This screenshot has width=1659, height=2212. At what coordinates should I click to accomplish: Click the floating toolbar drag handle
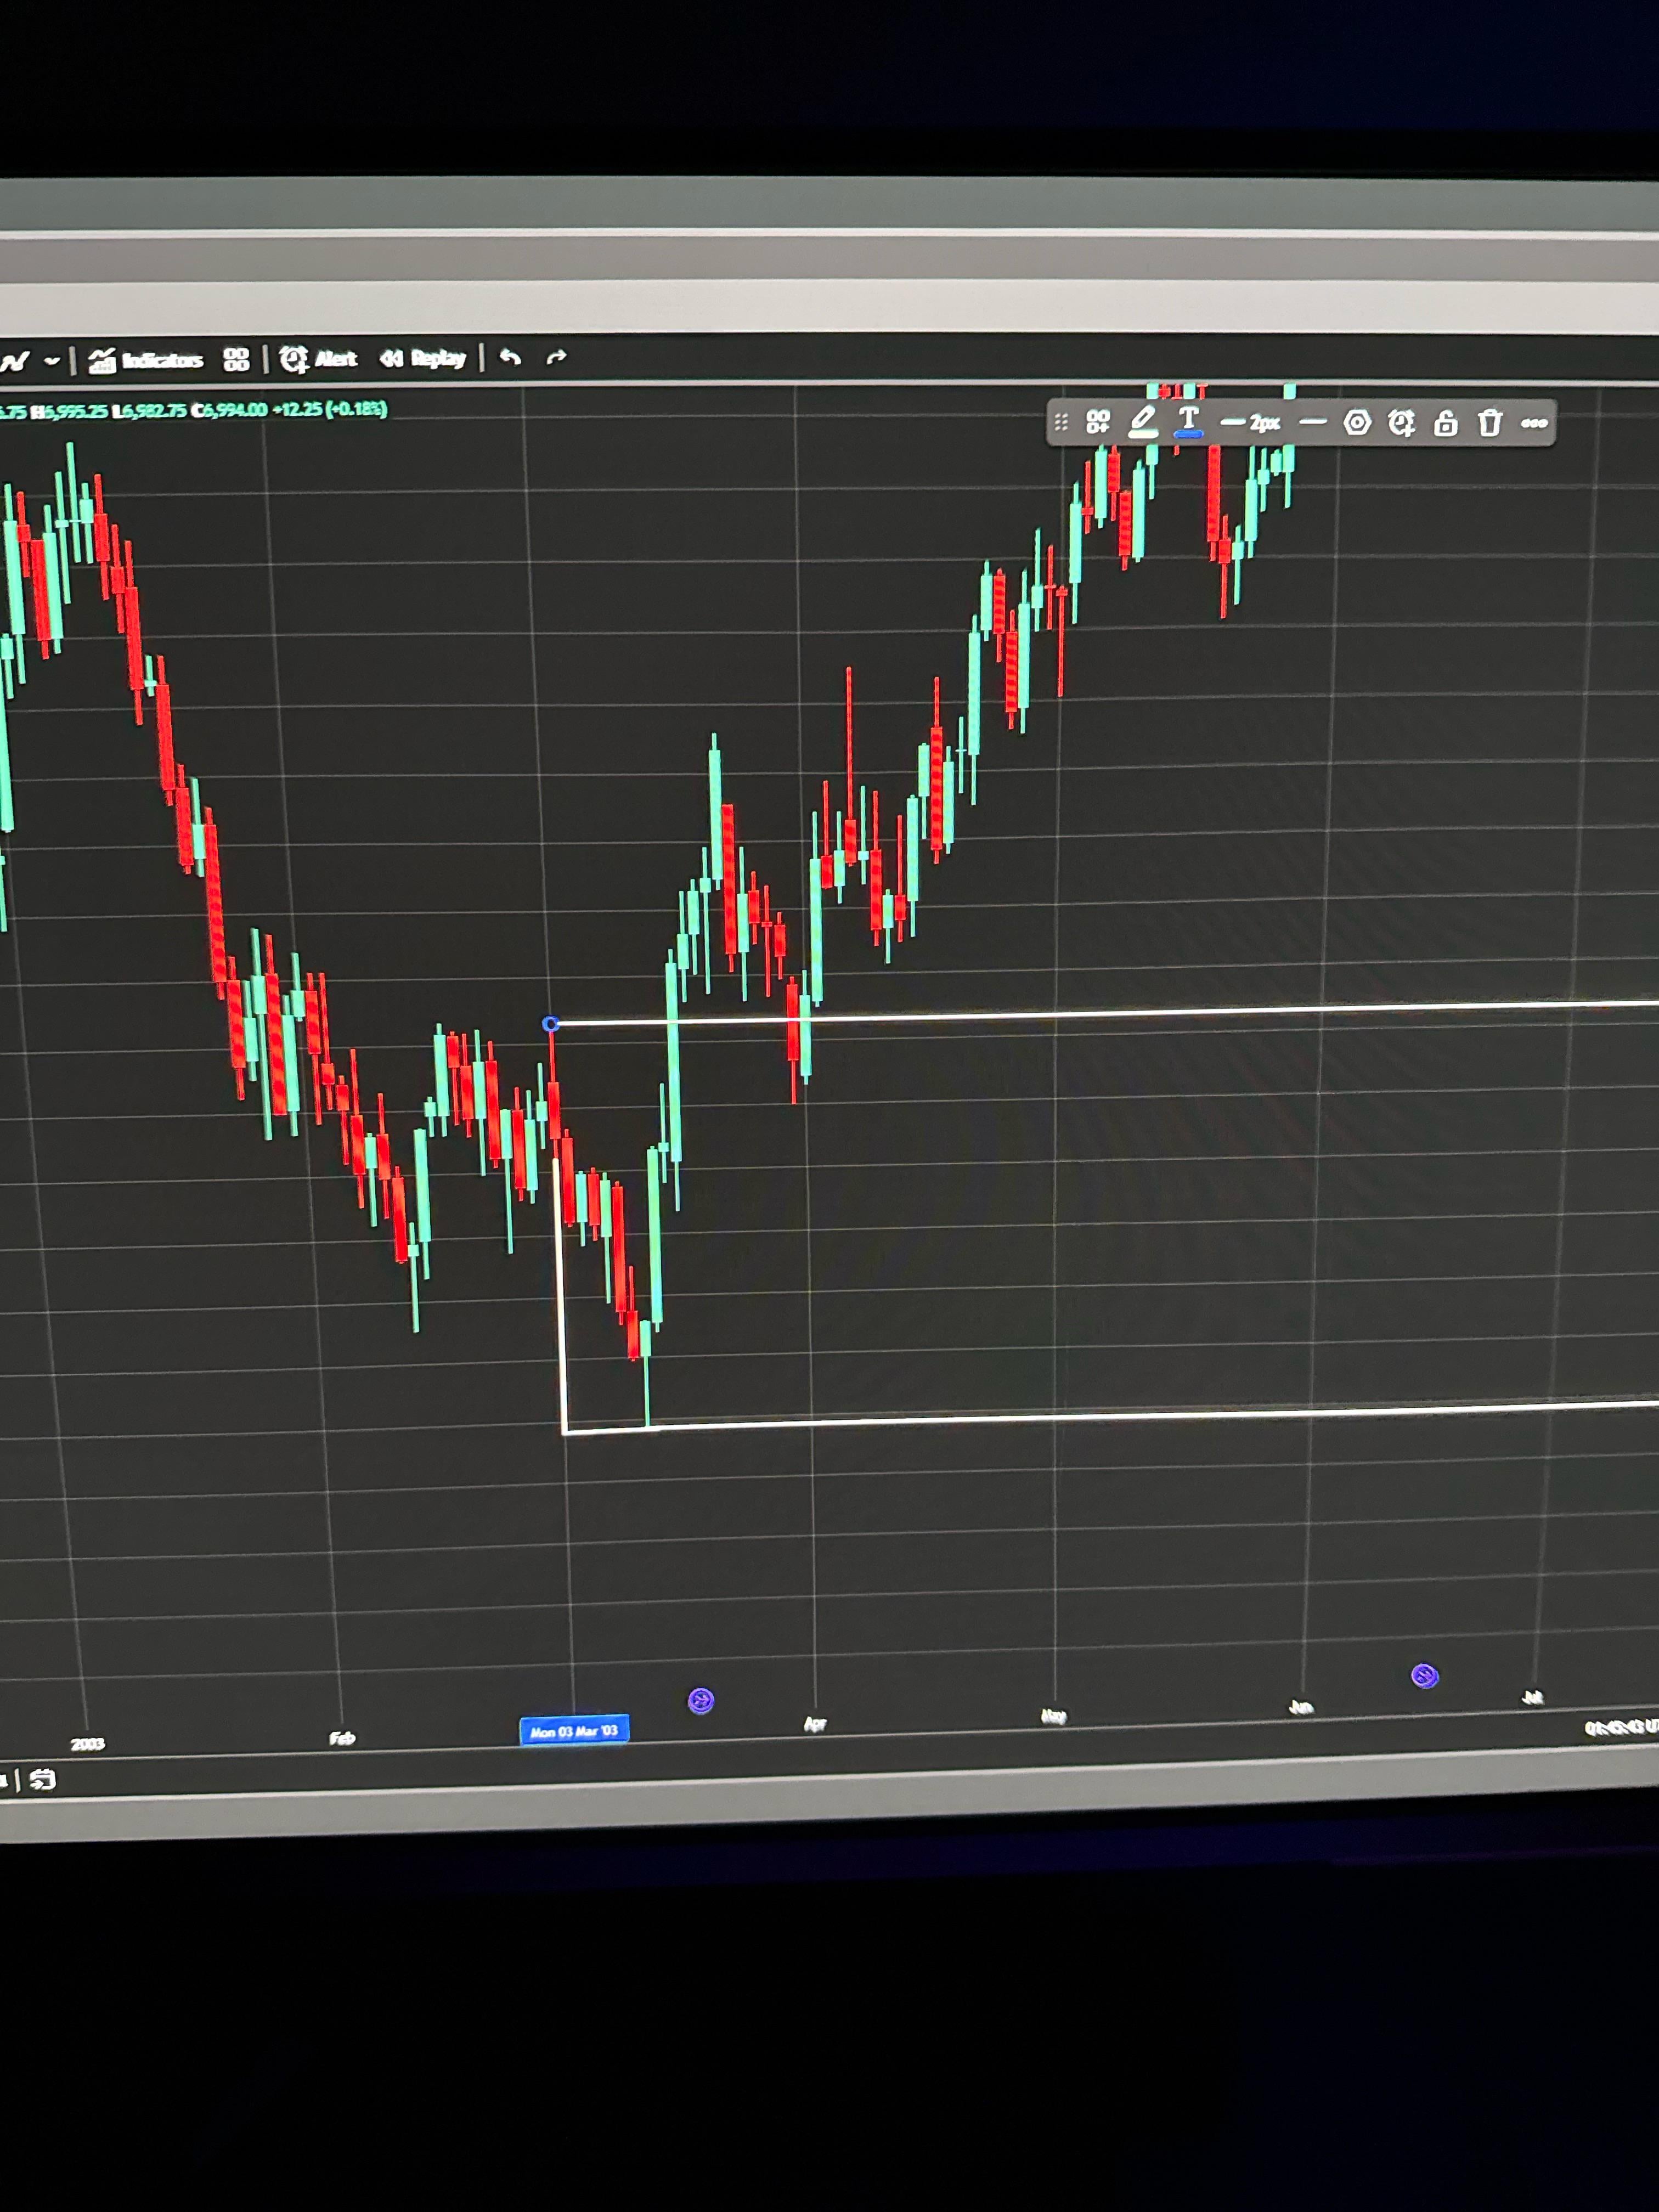(1061, 422)
